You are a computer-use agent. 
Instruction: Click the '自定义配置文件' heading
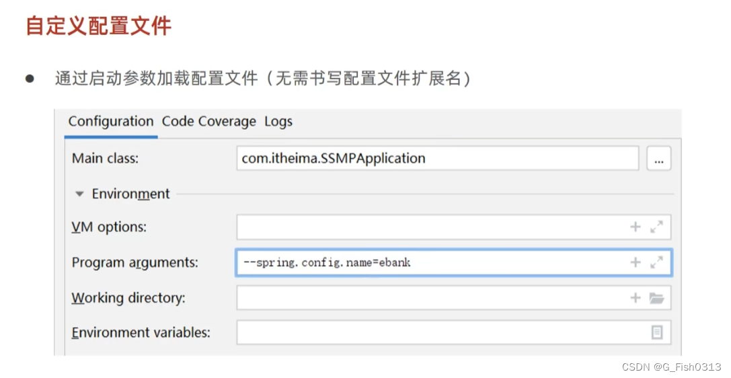[98, 25]
